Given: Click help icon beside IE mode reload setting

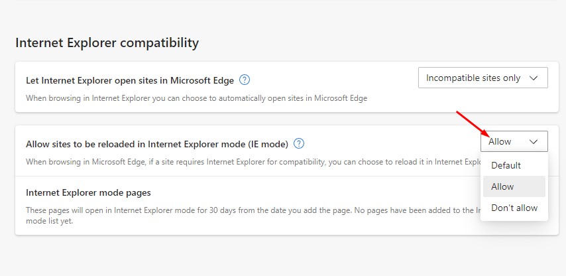Looking at the screenshot, I should point(299,143).
